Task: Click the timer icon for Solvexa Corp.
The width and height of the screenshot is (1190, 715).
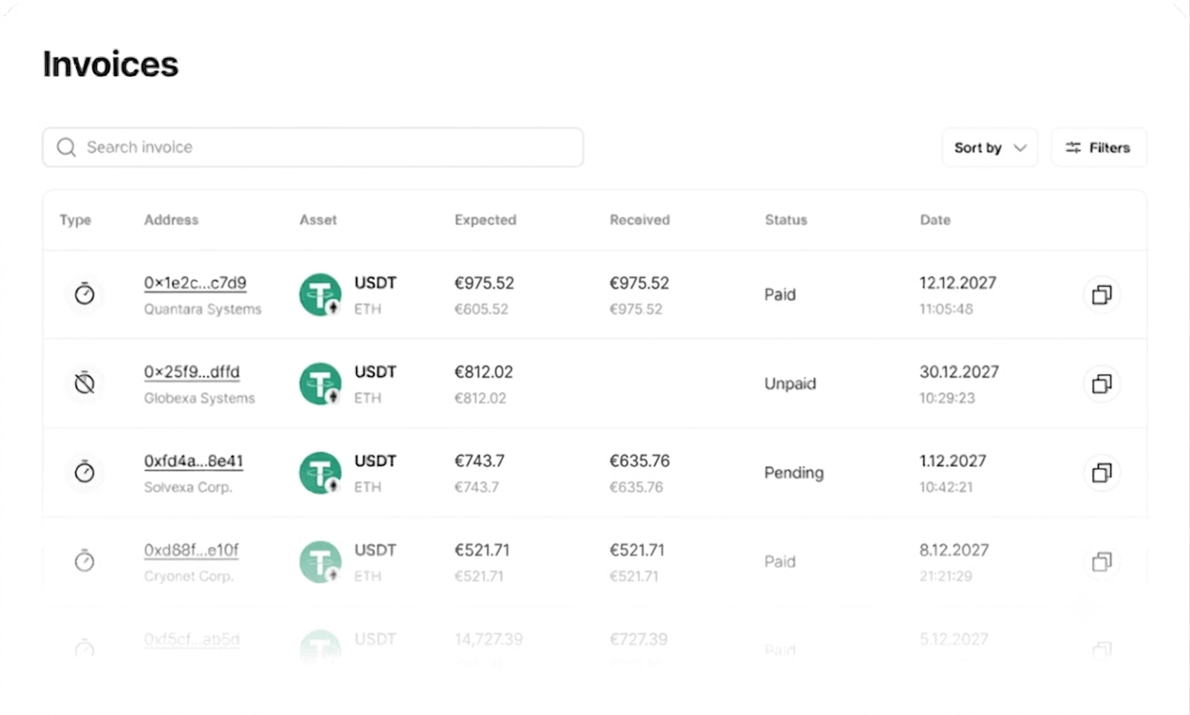Action: click(84, 471)
